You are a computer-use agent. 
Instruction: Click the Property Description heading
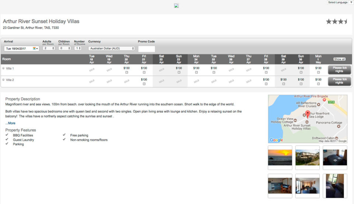pos(22,99)
